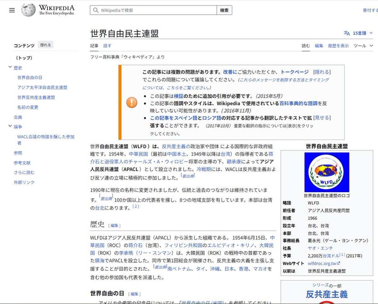Click external link icon beside wlfdroc.org.tw
The width and height of the screenshot is (378, 304).
pos(339,264)
